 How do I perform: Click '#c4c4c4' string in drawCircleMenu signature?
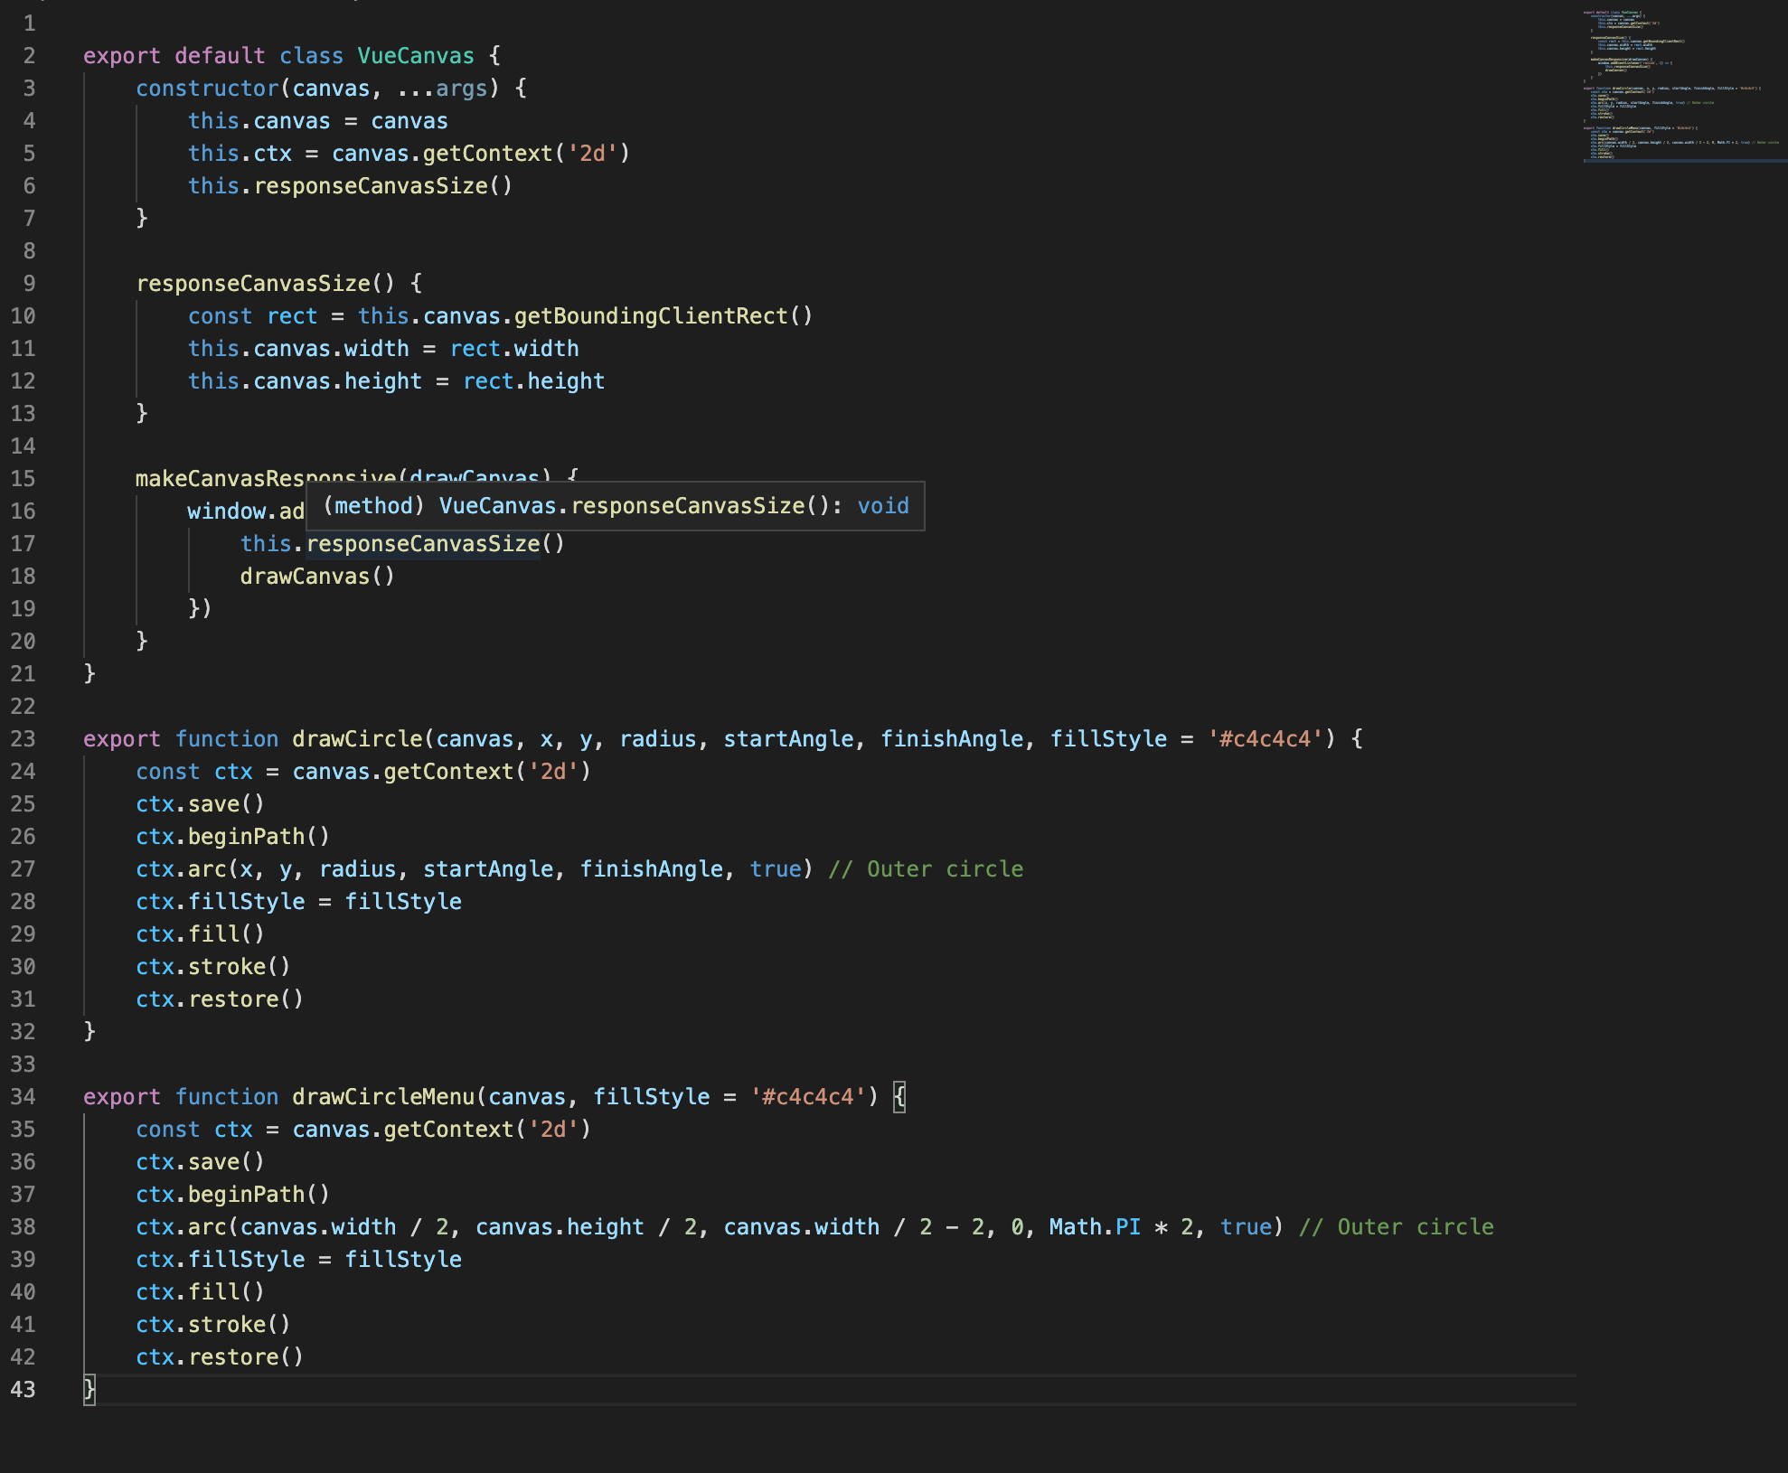[807, 1097]
